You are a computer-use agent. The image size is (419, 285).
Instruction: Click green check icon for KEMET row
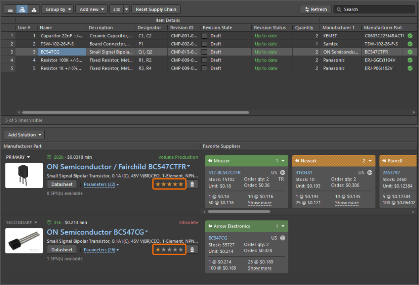410,36
